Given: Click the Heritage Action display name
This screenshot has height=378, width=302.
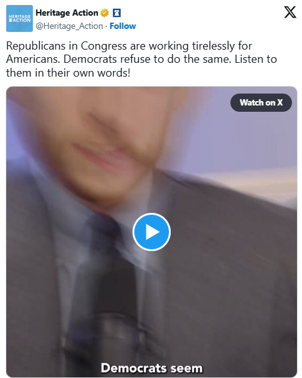Looking at the screenshot, I should point(67,13).
